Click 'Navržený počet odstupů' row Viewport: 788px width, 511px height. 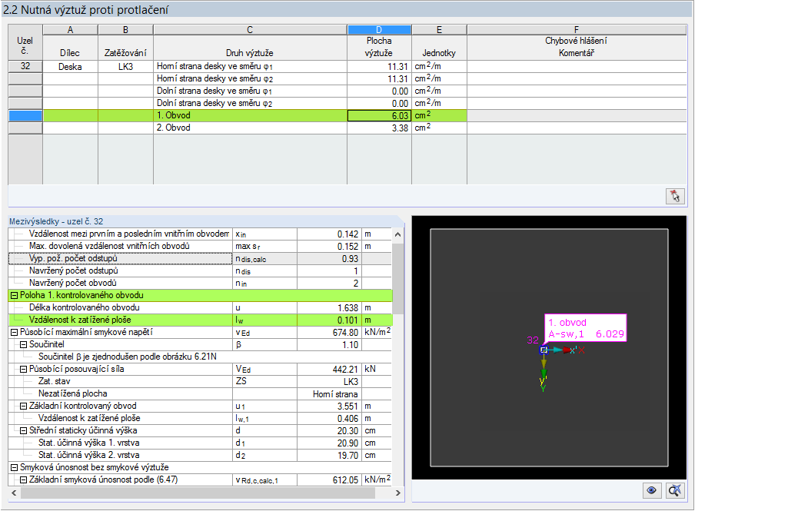(200, 270)
